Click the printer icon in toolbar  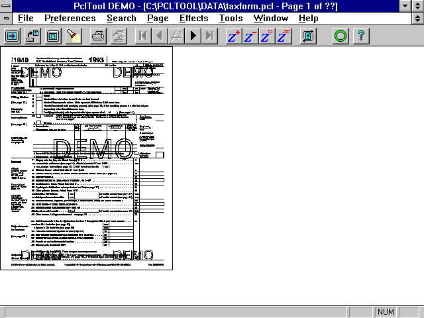[x=97, y=36]
